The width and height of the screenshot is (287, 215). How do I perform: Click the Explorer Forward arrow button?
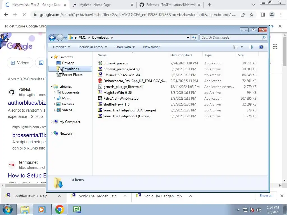click(x=60, y=38)
